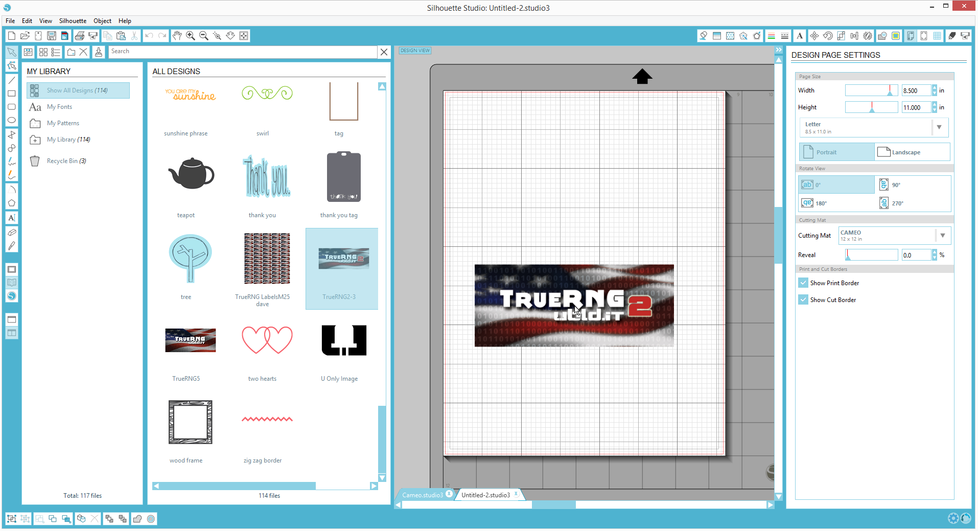Open My Patterns in the library
Screen dimensions: 978x531
(63, 123)
